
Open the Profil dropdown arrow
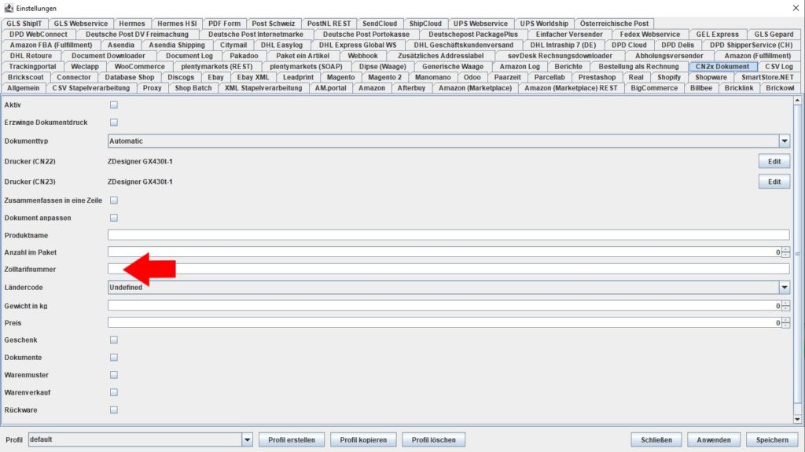(248, 439)
